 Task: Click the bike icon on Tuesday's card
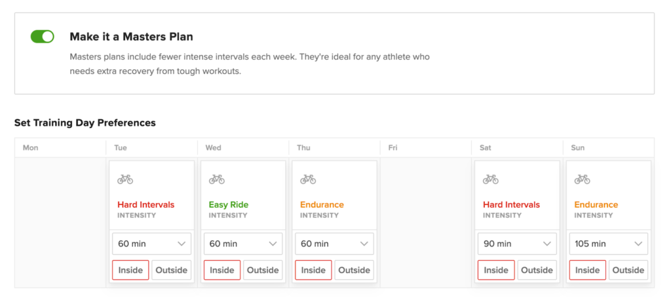click(x=125, y=179)
